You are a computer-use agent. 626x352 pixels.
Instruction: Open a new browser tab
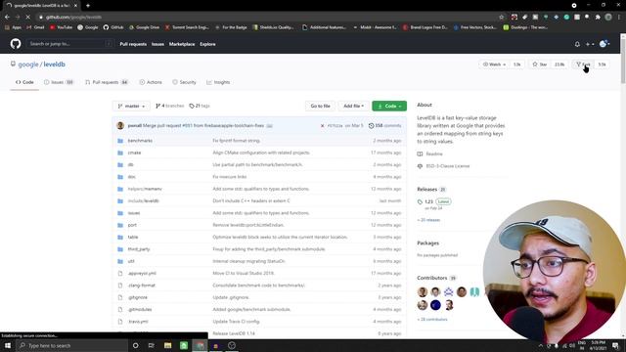click(x=88, y=6)
